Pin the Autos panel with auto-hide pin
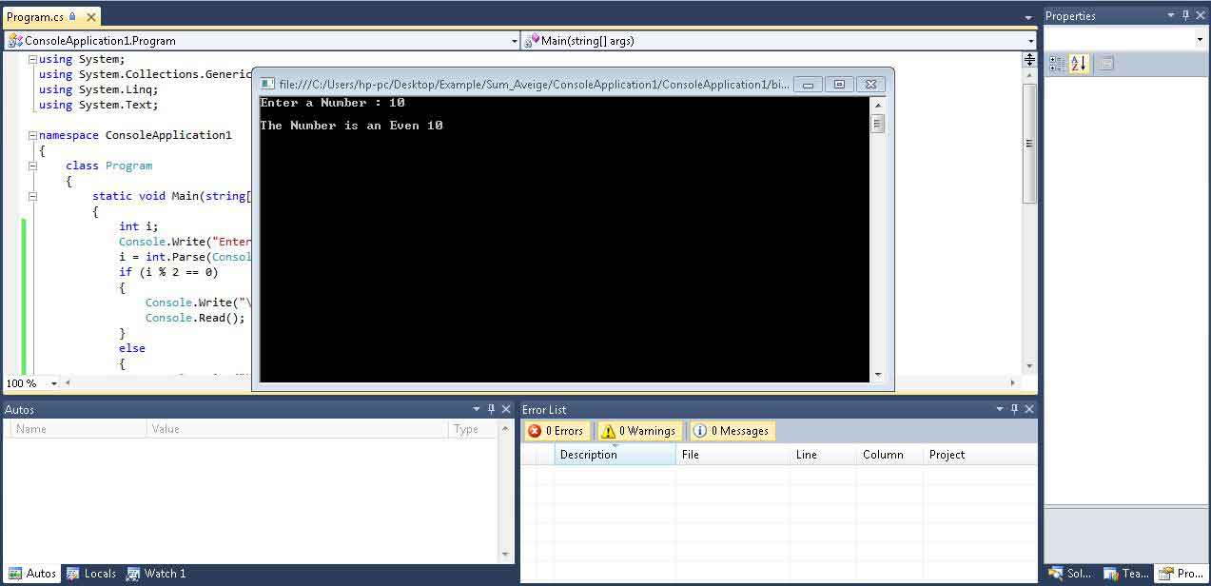The image size is (1211, 586). 491,409
